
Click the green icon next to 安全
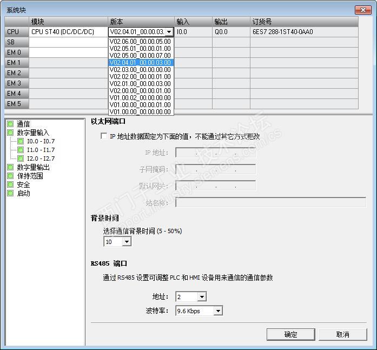pos(10,184)
